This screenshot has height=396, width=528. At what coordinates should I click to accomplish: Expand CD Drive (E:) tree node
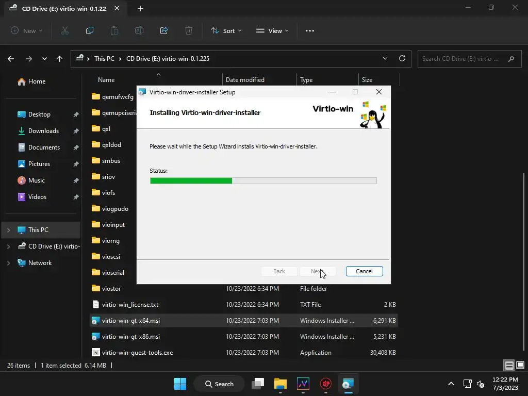(8, 246)
